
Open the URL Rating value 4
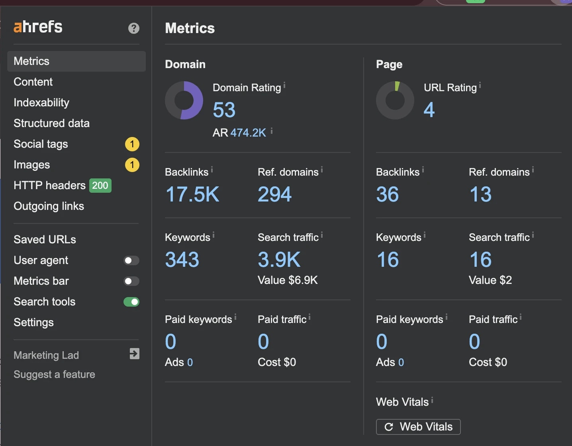tap(429, 110)
